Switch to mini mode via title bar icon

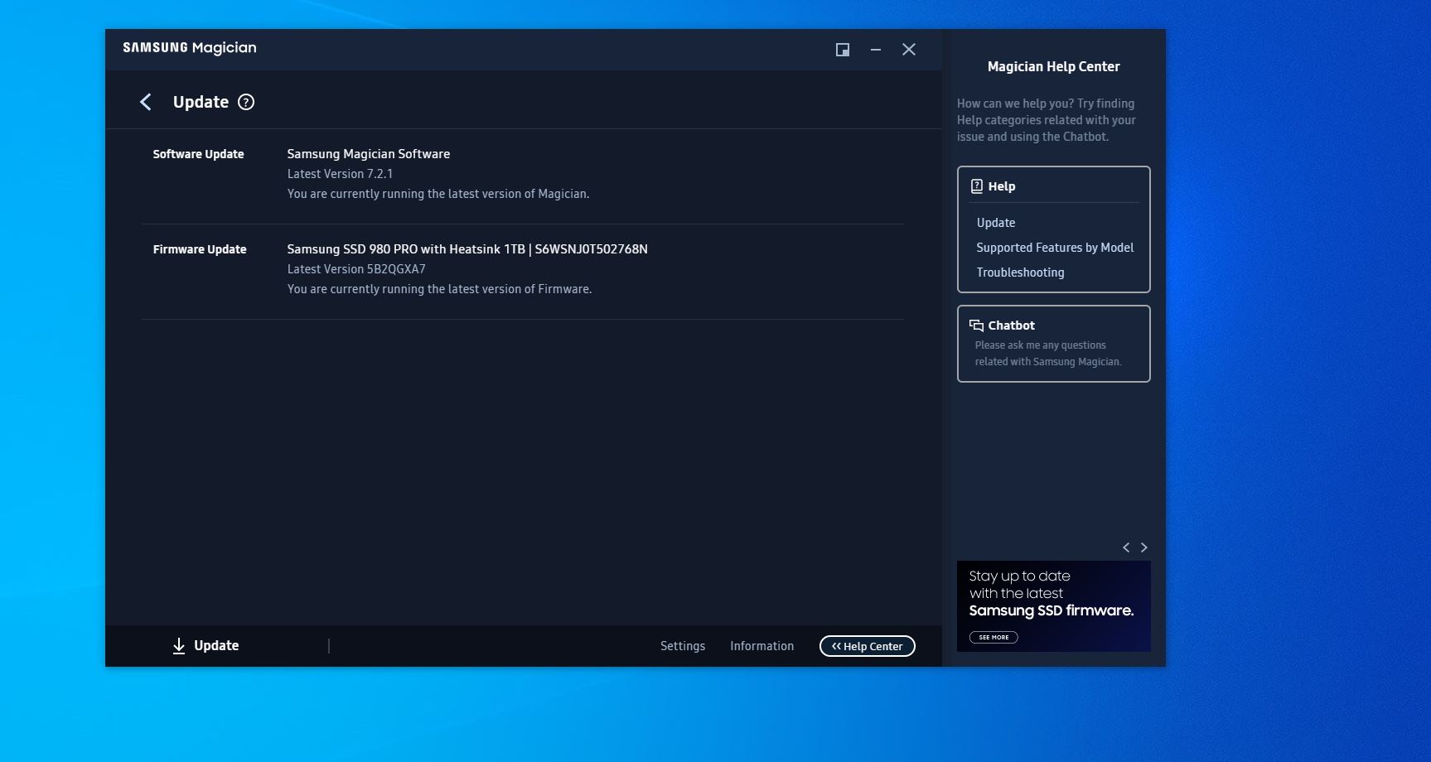843,50
